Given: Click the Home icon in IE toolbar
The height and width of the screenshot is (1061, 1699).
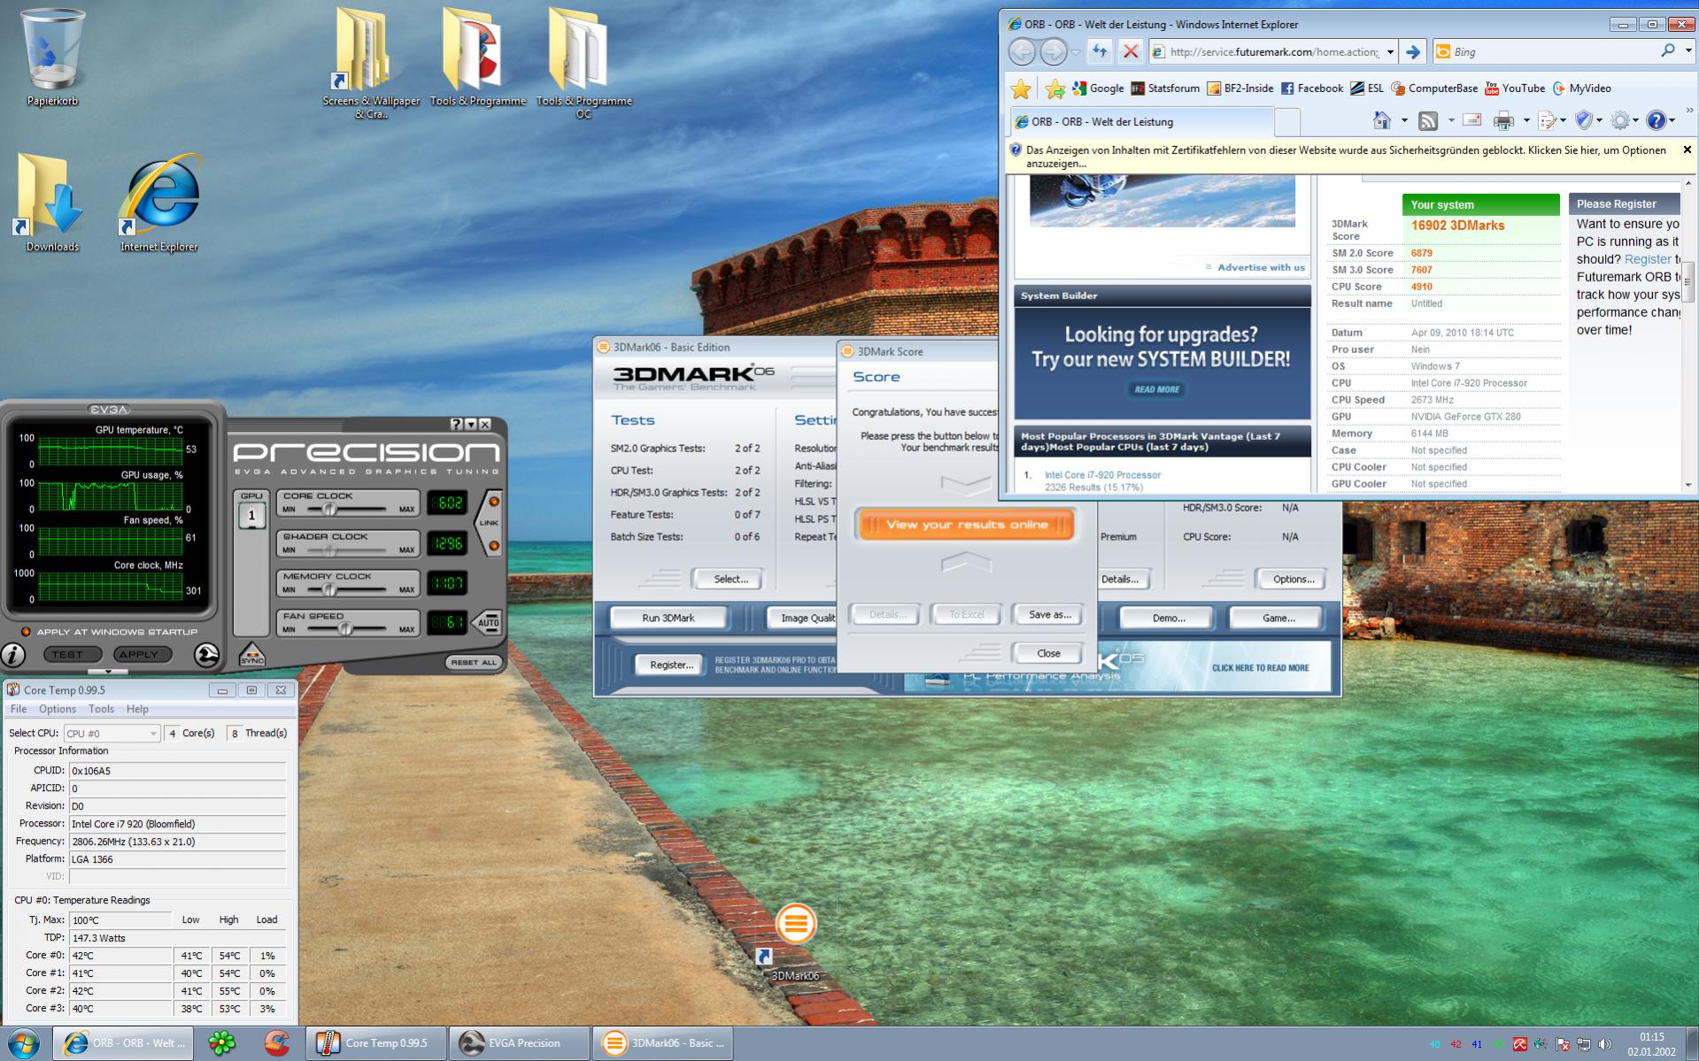Looking at the screenshot, I should click(1382, 120).
